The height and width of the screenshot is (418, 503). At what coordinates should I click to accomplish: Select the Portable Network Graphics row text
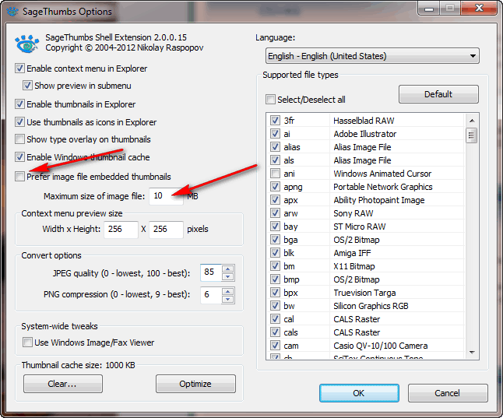[383, 187]
